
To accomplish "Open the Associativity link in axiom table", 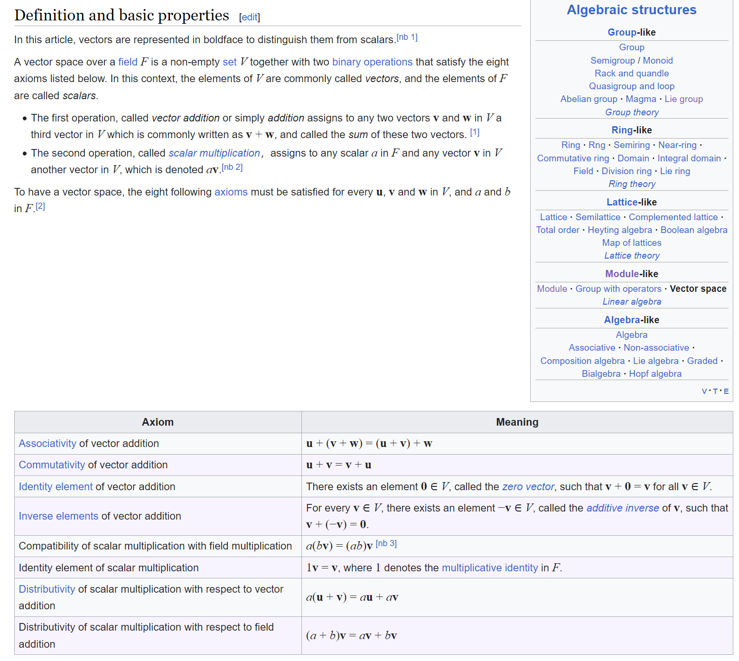I will [x=47, y=444].
